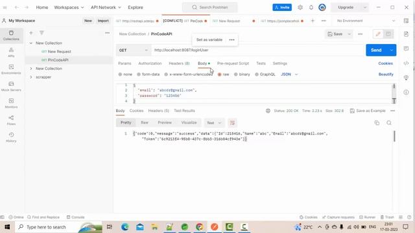Open the APIs sidebar panel
The width and height of the screenshot is (415, 233).
pyautogui.click(x=11, y=52)
